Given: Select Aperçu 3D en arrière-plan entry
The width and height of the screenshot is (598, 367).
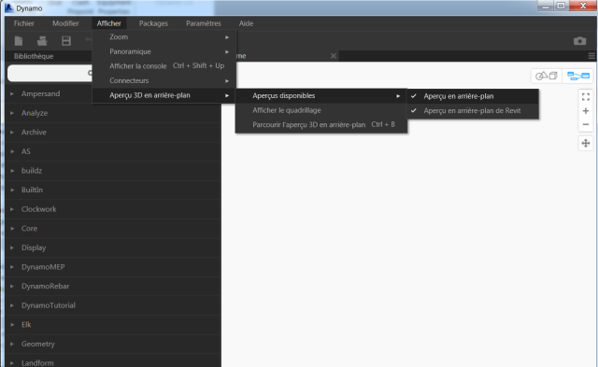Looking at the screenshot, I should click(164, 95).
